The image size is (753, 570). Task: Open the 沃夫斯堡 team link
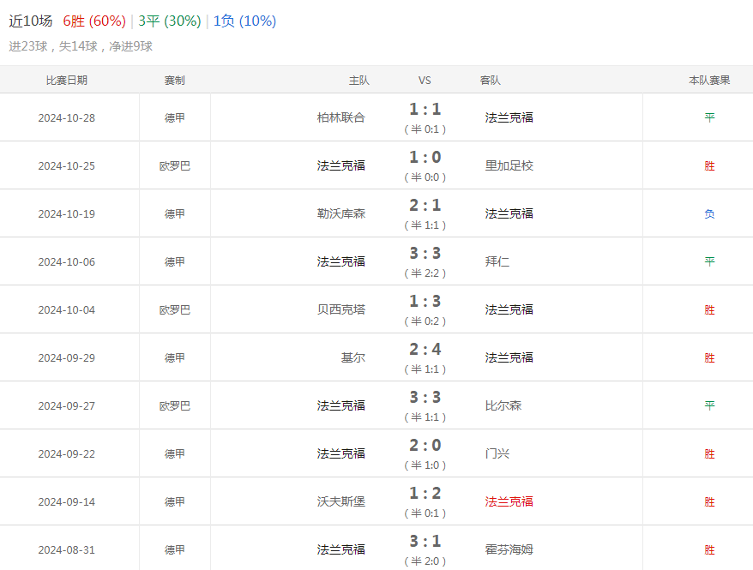pos(341,501)
